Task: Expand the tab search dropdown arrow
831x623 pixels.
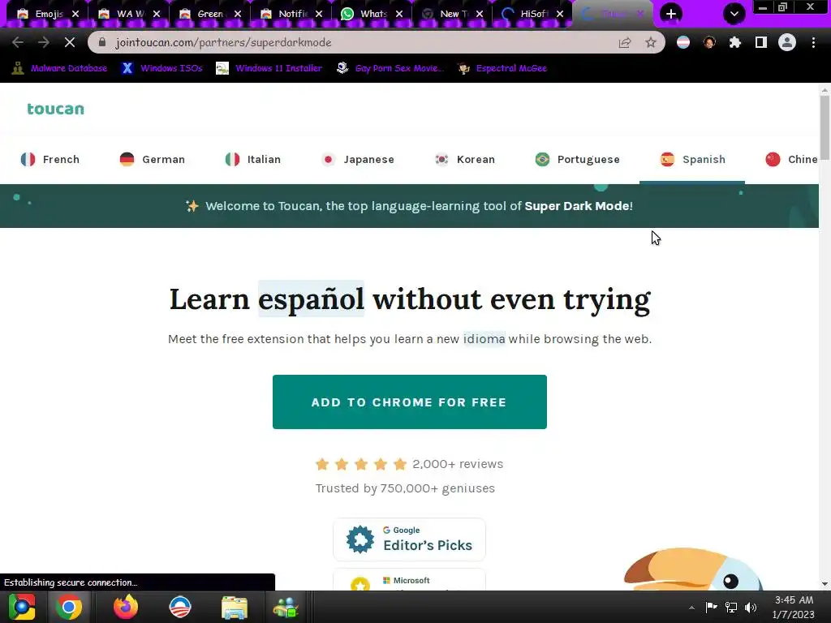Action: (734, 14)
